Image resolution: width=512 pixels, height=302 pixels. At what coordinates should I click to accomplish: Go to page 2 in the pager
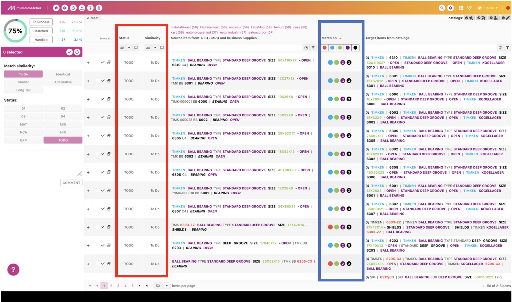(111, 286)
